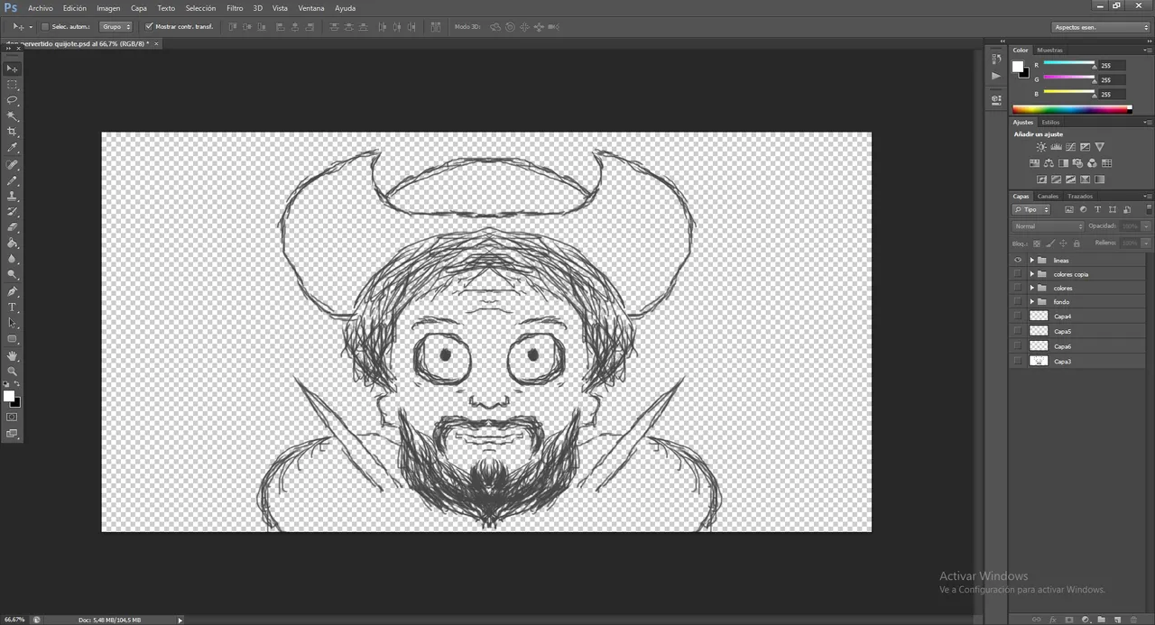Select the Eyedropper tool
Image resolution: width=1155 pixels, height=625 pixels.
[13, 147]
